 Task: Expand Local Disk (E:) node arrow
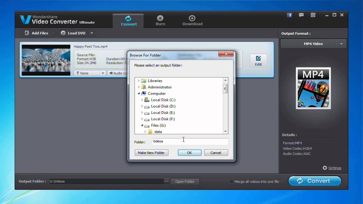(142, 112)
